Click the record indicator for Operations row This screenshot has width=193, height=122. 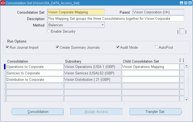(x=5, y=67)
